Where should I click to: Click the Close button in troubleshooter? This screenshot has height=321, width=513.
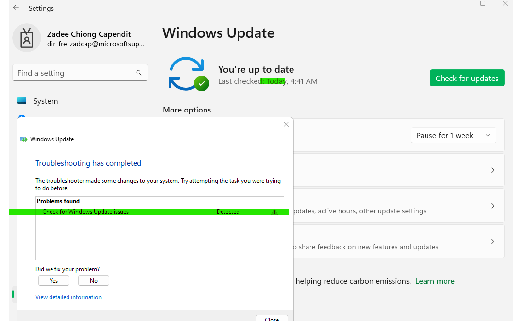point(272,319)
